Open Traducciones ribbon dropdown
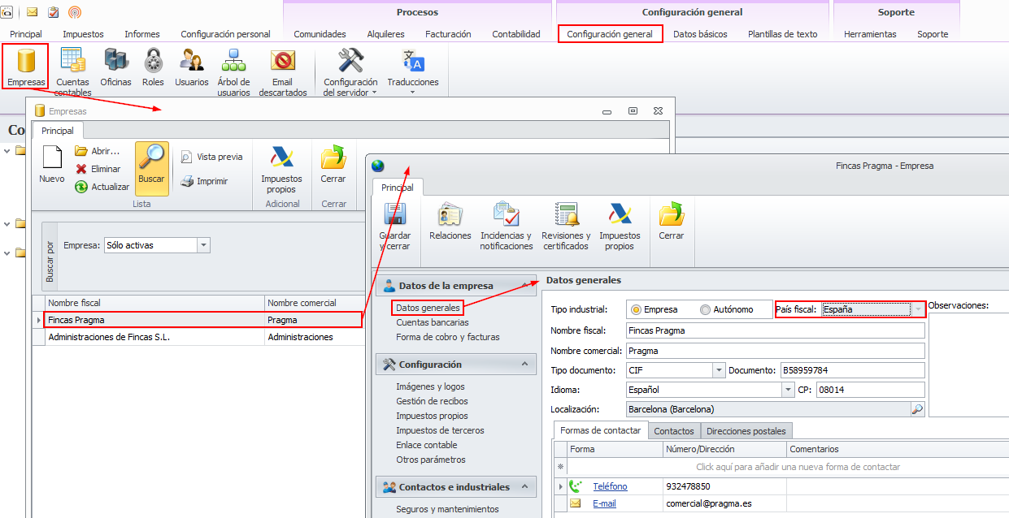 coord(413,71)
